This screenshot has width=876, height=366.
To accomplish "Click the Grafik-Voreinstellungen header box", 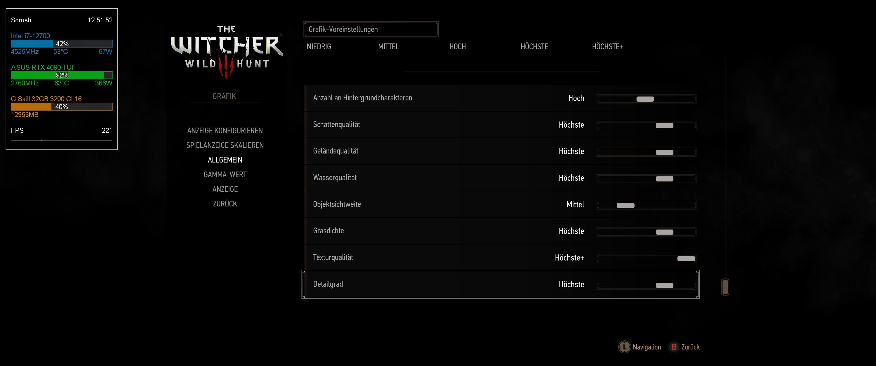I will [370, 29].
